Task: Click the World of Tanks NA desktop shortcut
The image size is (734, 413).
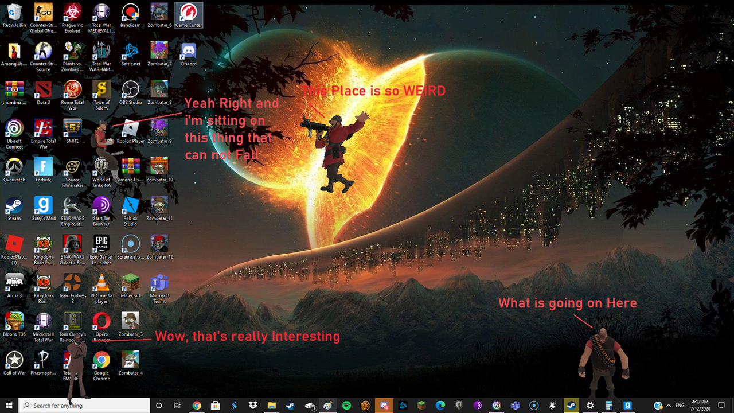Action: pyautogui.click(x=101, y=172)
